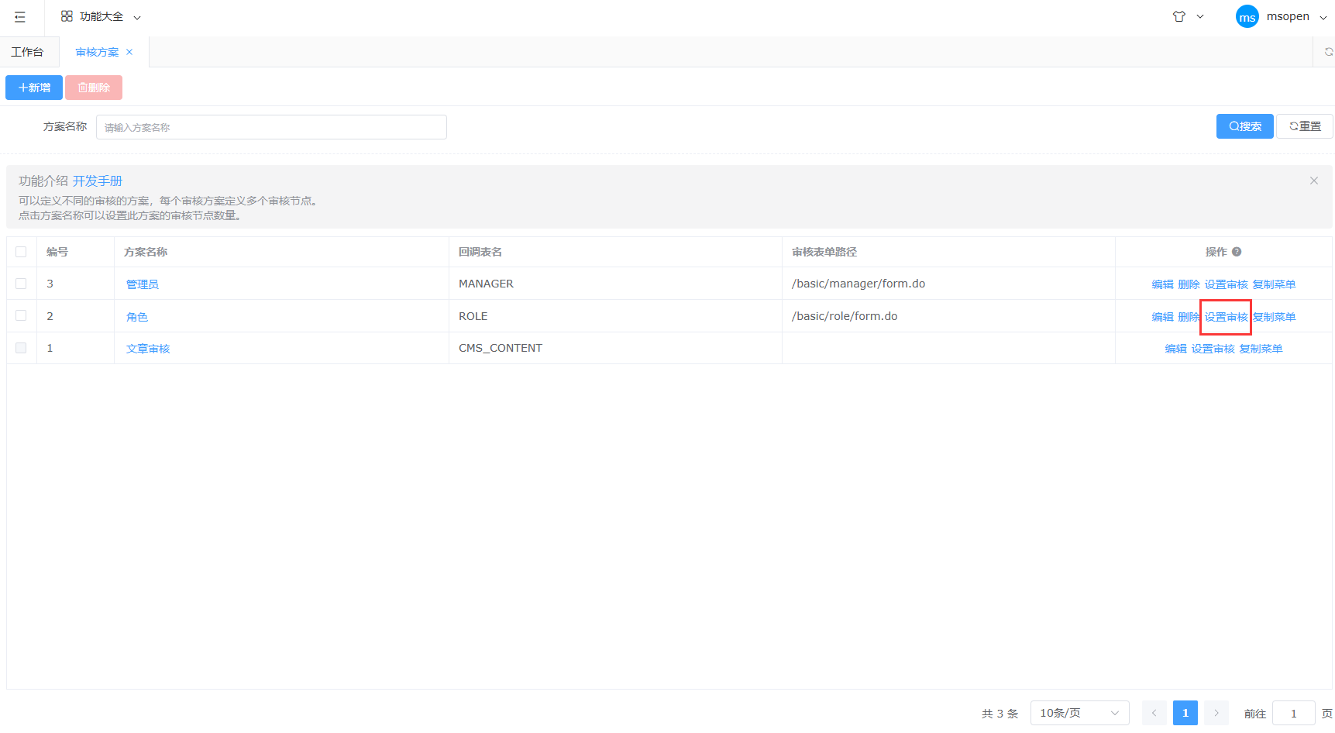Open the 功能大全 dropdown menu
This screenshot has height=733, width=1335.
[101, 17]
